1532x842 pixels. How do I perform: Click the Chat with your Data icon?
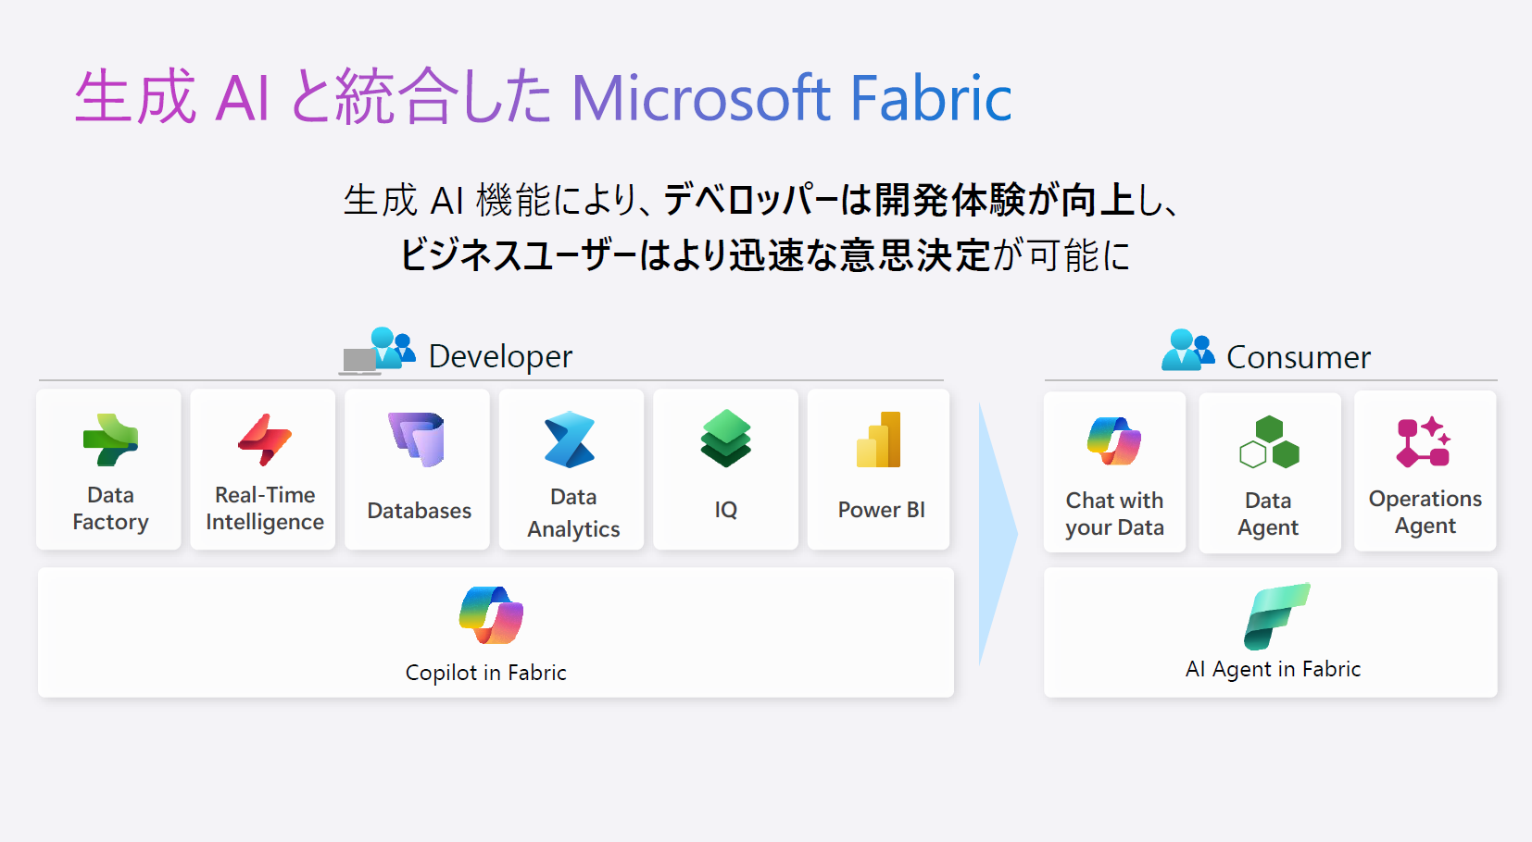point(1114,441)
